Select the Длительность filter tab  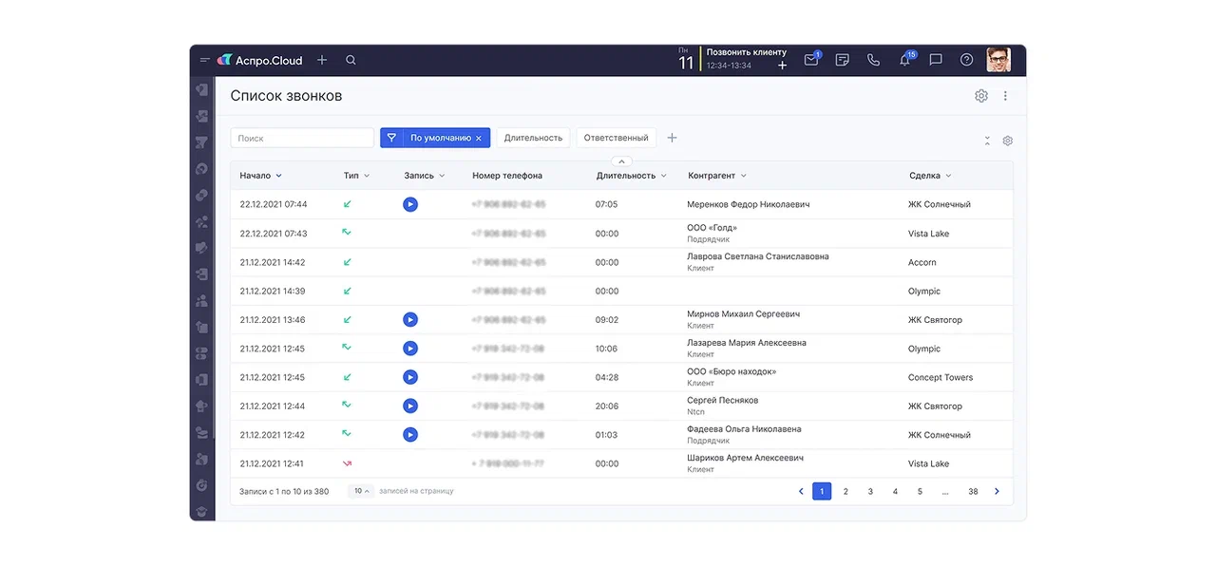(x=533, y=138)
